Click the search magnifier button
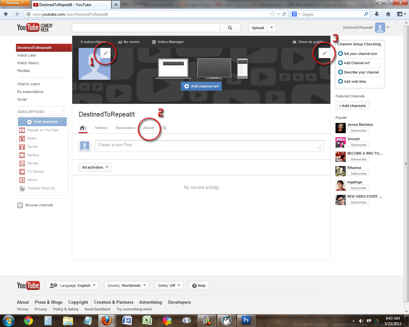This screenshot has width=409, height=327. click(230, 28)
